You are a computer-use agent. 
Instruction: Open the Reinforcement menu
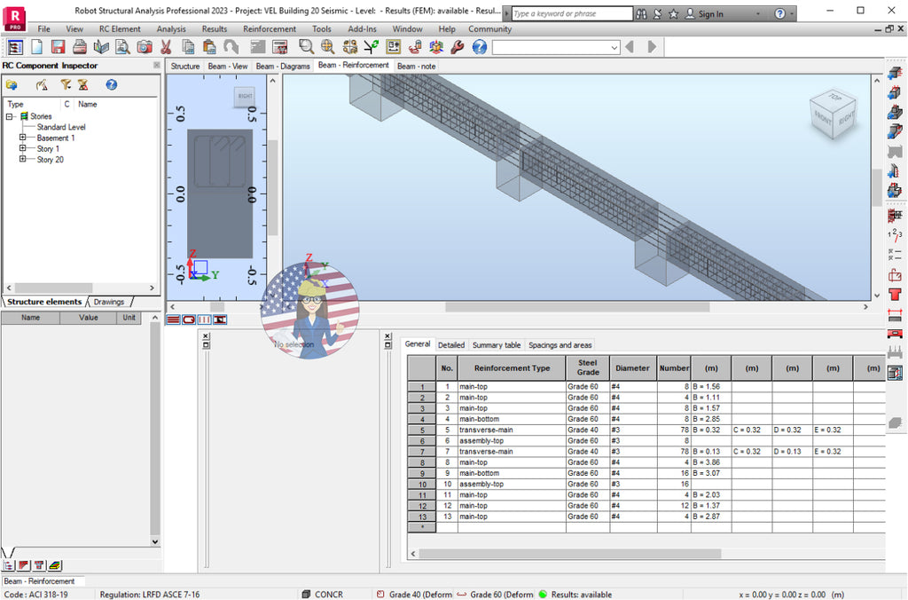point(269,28)
